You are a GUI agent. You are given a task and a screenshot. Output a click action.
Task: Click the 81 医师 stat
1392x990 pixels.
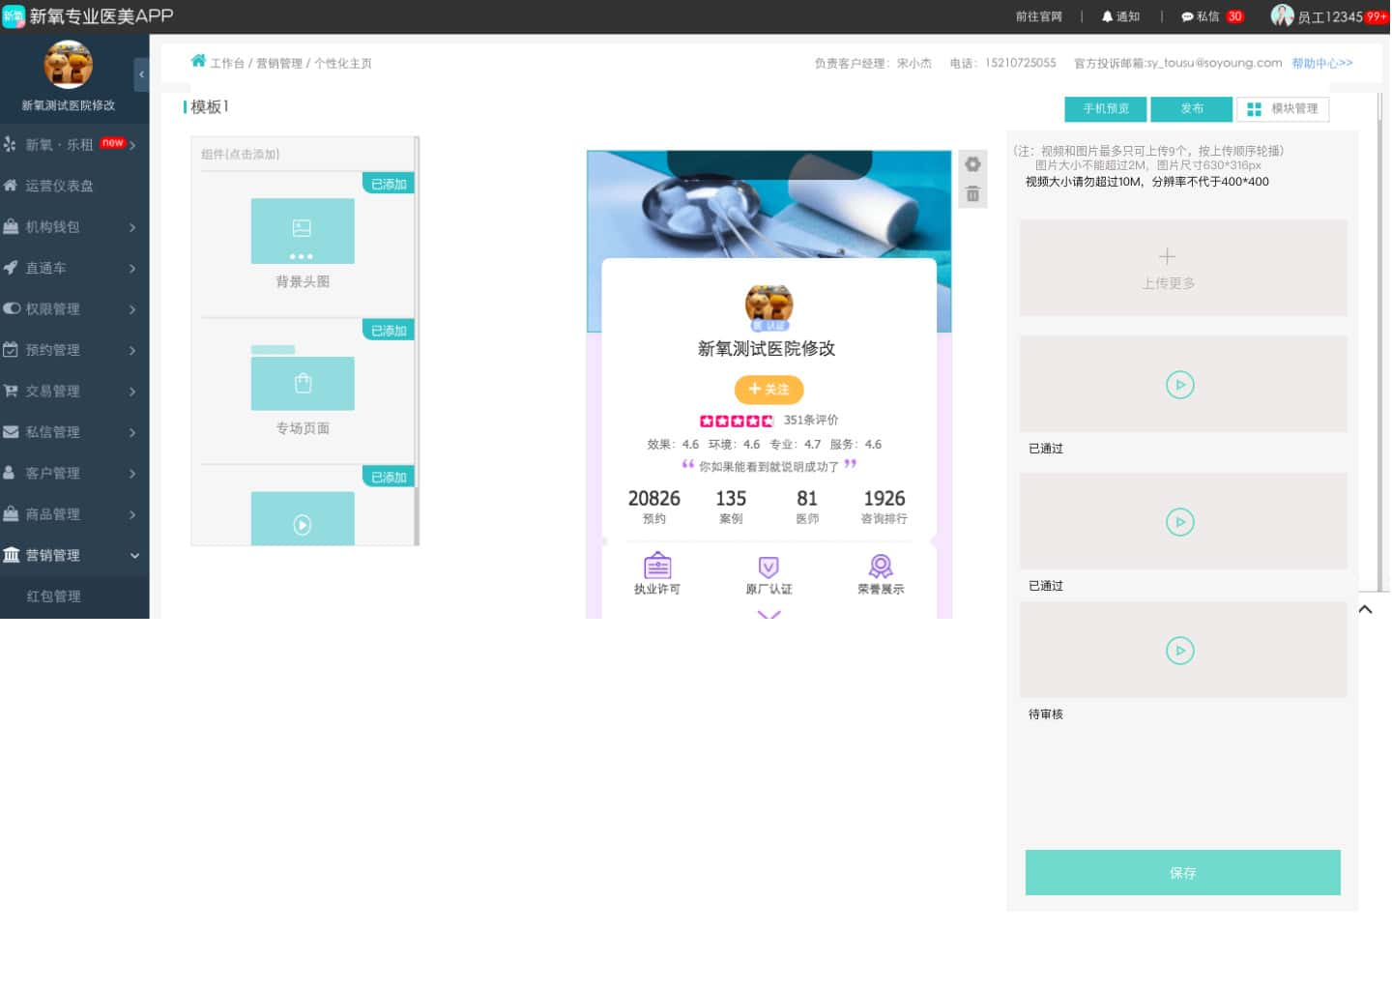click(x=807, y=507)
